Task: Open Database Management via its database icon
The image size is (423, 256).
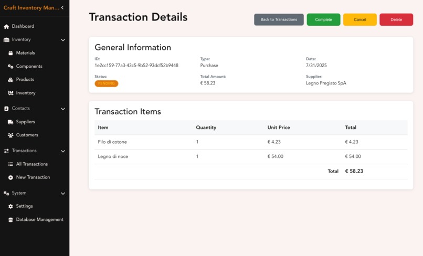Action: [10, 220]
